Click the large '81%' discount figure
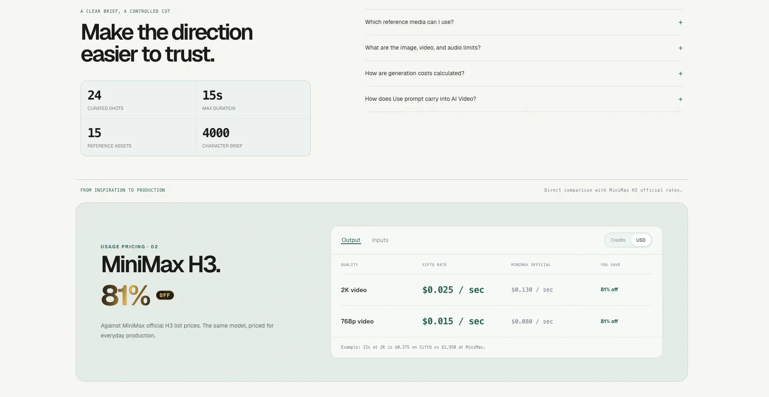The width and height of the screenshot is (769, 397). click(x=126, y=295)
